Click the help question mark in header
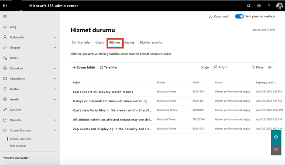 click(269, 6)
